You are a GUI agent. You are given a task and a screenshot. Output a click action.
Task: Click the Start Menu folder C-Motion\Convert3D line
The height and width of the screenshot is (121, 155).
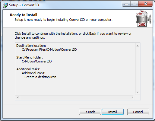click(x=37, y=61)
